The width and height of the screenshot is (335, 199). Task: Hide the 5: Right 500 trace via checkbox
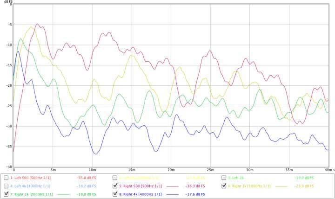coord(115,186)
